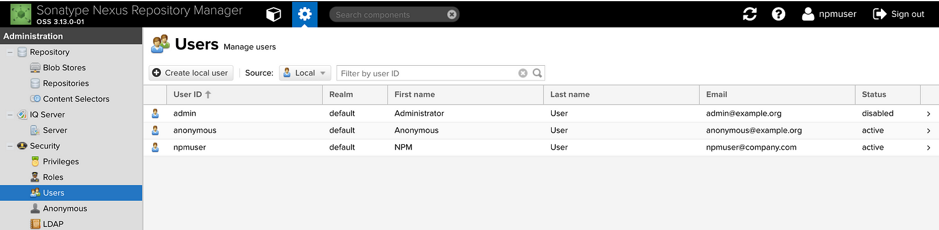Clear the Filter by user ID field
This screenshot has width=939, height=230.
[523, 73]
